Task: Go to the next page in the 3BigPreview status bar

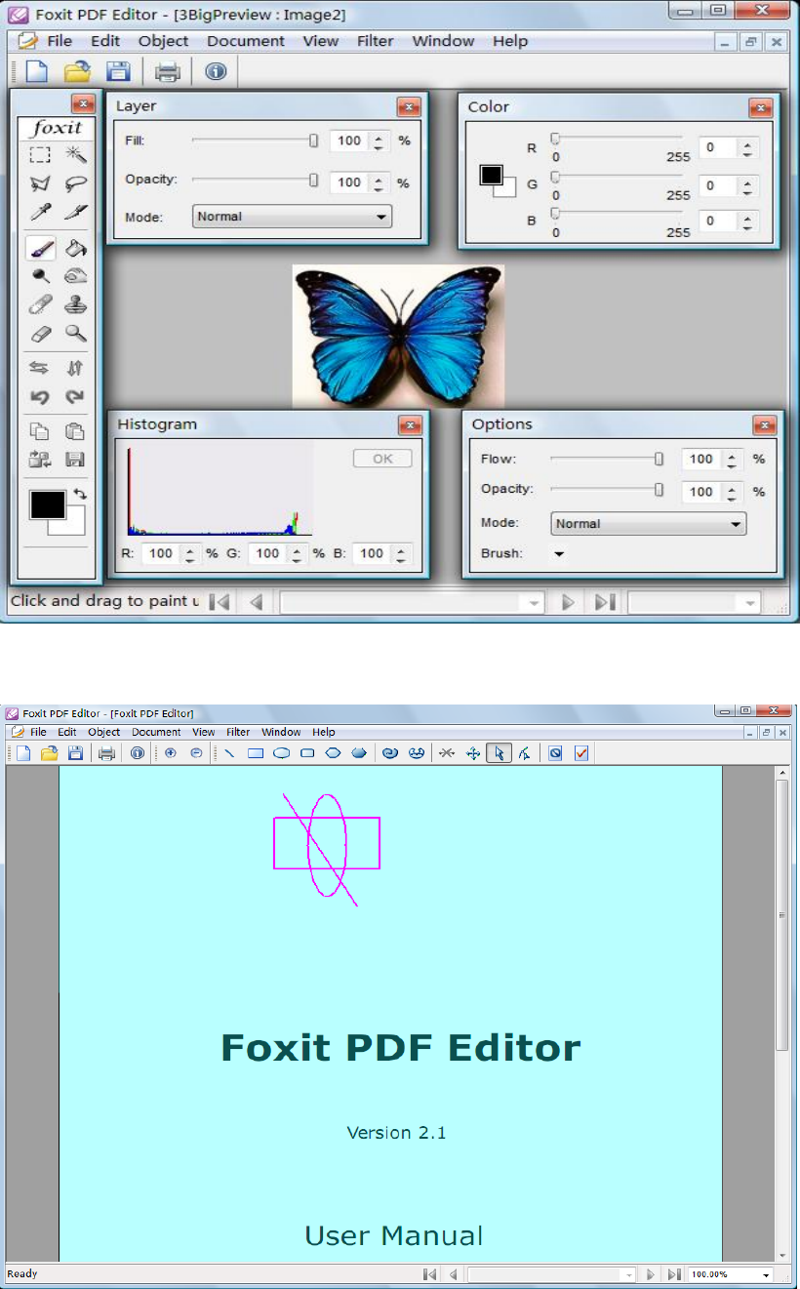Action: click(568, 603)
